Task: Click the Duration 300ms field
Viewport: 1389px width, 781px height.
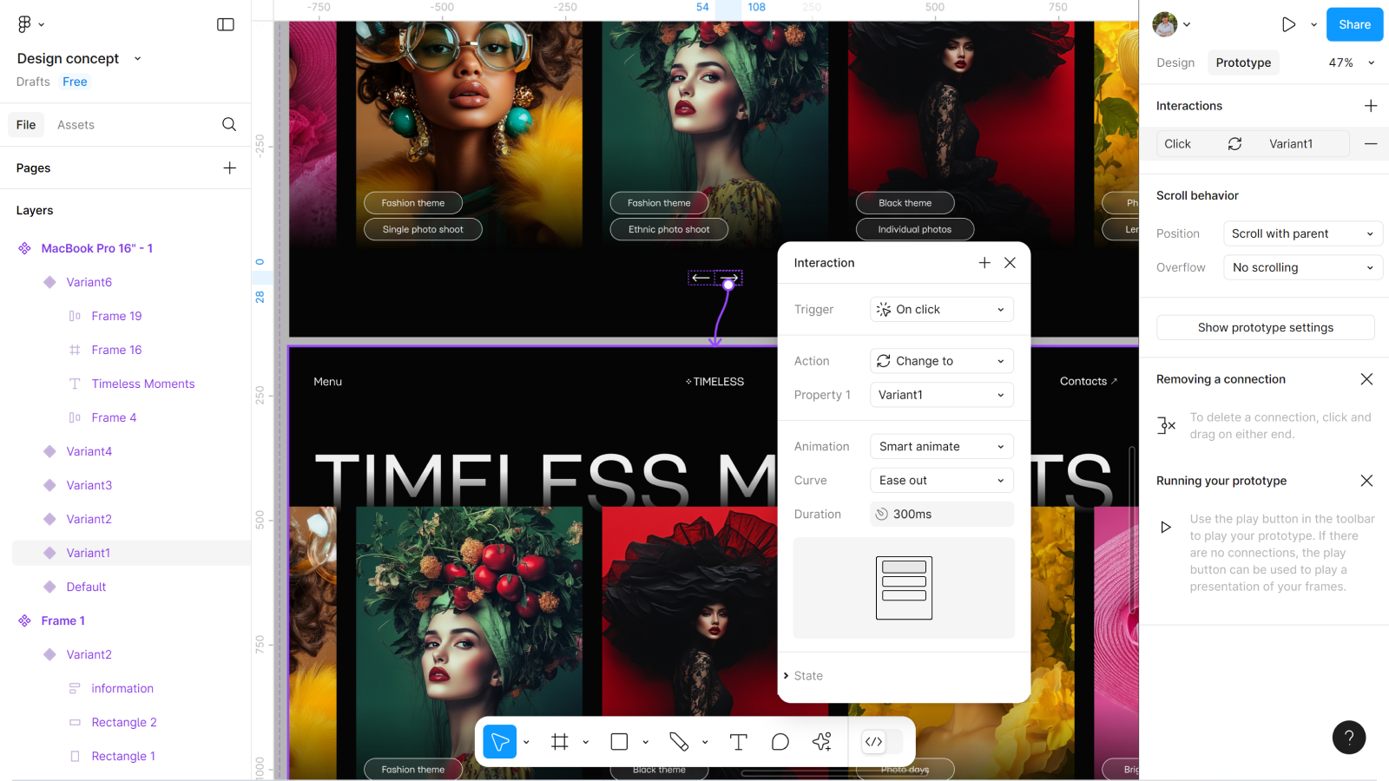Action: click(x=941, y=515)
